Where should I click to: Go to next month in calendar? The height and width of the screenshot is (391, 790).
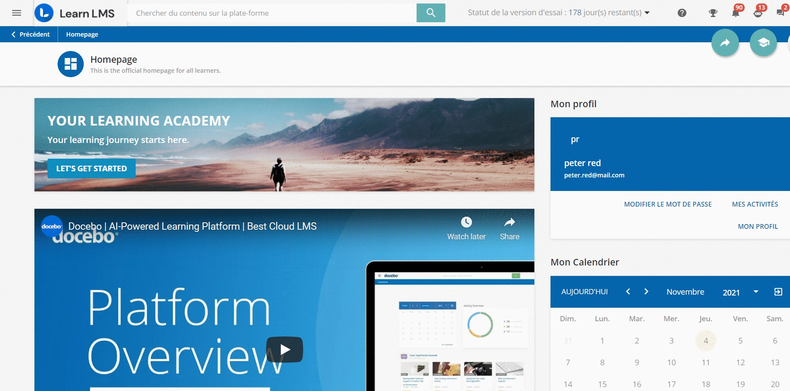point(646,292)
